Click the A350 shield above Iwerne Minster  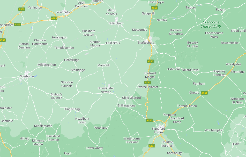pyautogui.click(x=147, y=82)
